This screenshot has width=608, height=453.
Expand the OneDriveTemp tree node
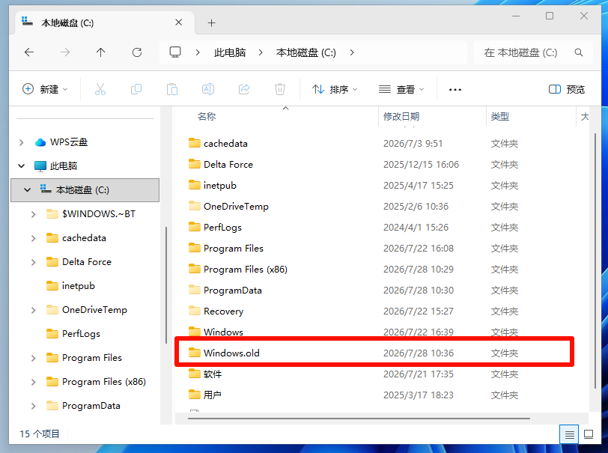34,310
